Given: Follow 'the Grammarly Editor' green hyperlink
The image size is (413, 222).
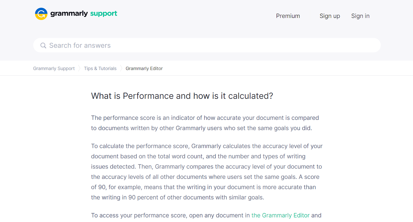Looking at the screenshot, I should (x=280, y=215).
